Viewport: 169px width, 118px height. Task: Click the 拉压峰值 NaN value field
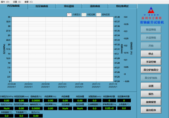coord(65,108)
